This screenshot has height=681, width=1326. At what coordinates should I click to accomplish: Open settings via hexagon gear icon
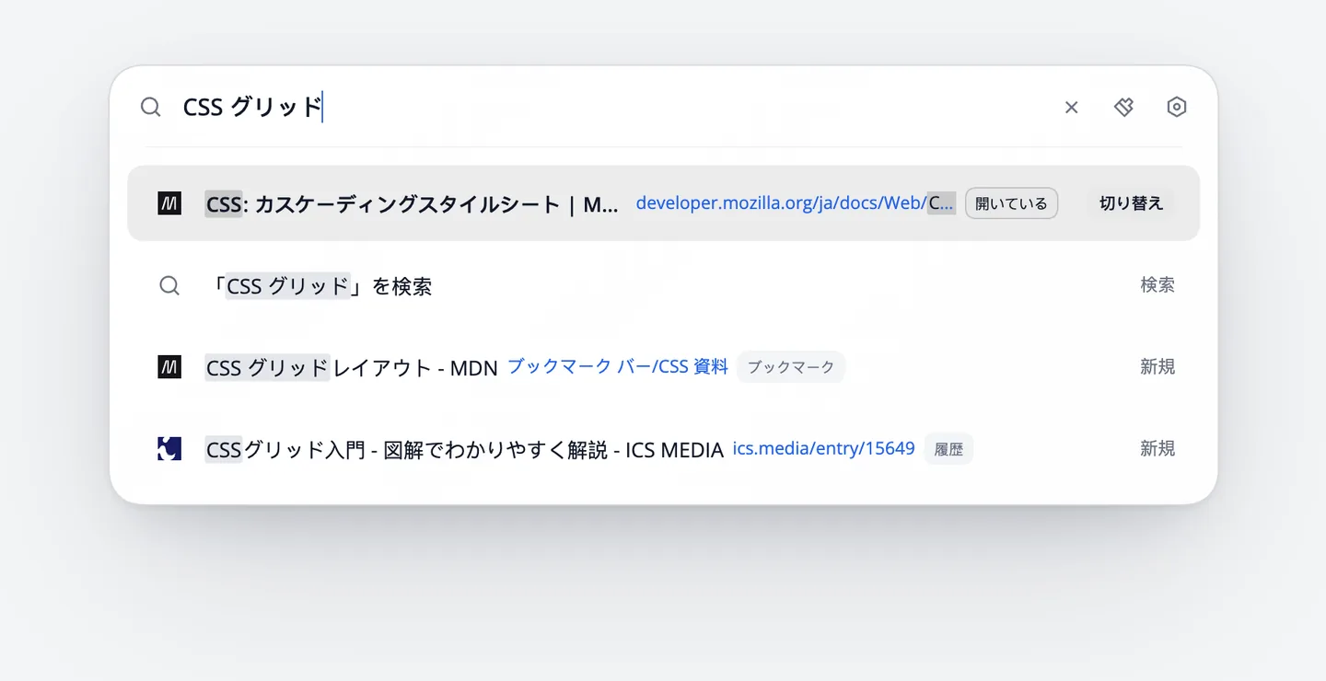pos(1176,108)
